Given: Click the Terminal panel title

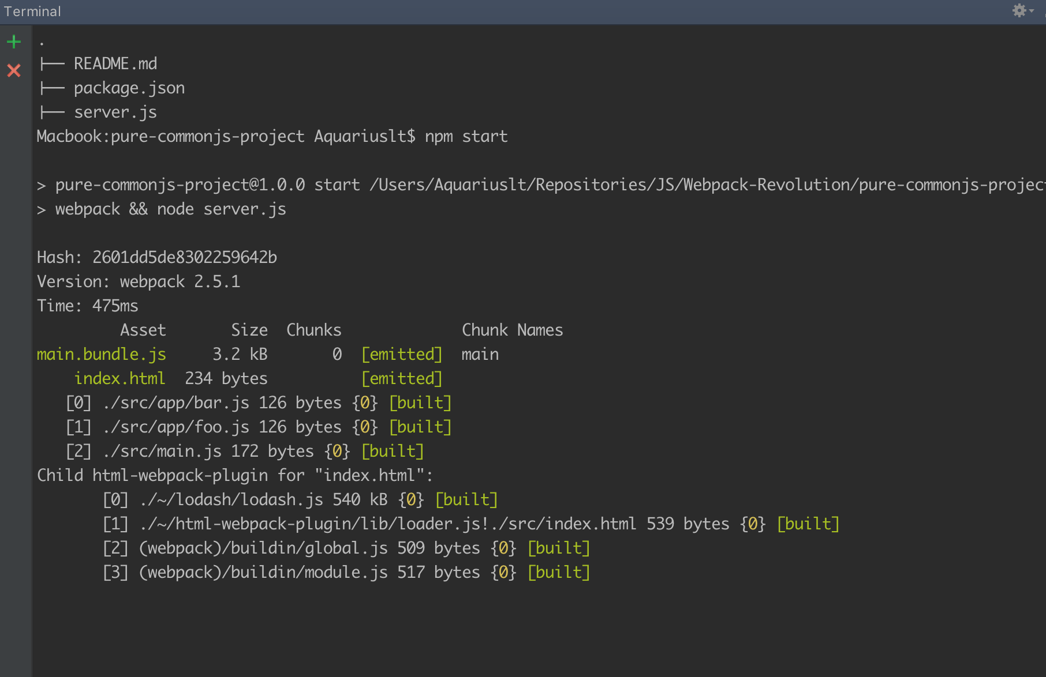Looking at the screenshot, I should coord(32,11).
